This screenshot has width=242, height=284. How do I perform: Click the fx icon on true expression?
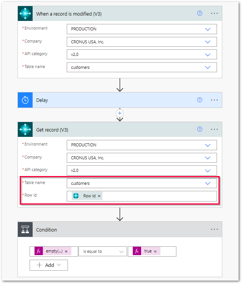point(137,251)
